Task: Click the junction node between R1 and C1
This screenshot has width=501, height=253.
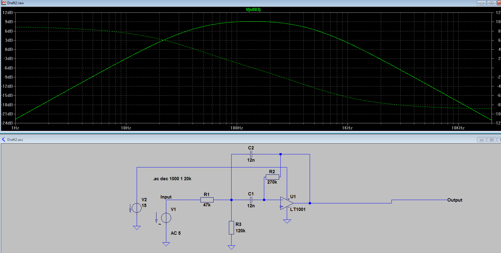Action: coord(232,200)
